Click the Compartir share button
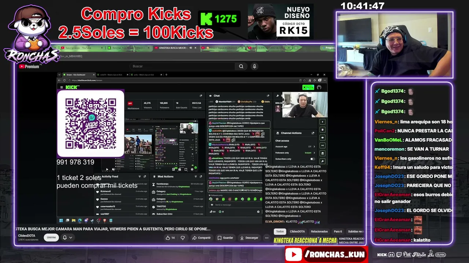The height and width of the screenshot is (263, 469). coord(202,237)
